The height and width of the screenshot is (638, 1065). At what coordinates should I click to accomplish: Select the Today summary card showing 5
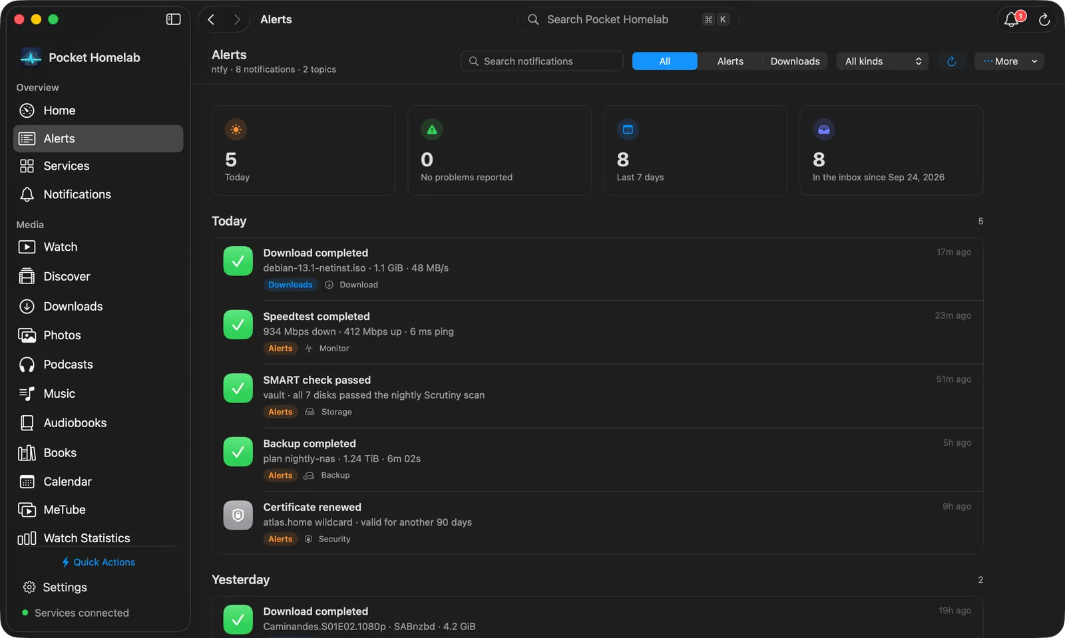click(x=304, y=150)
